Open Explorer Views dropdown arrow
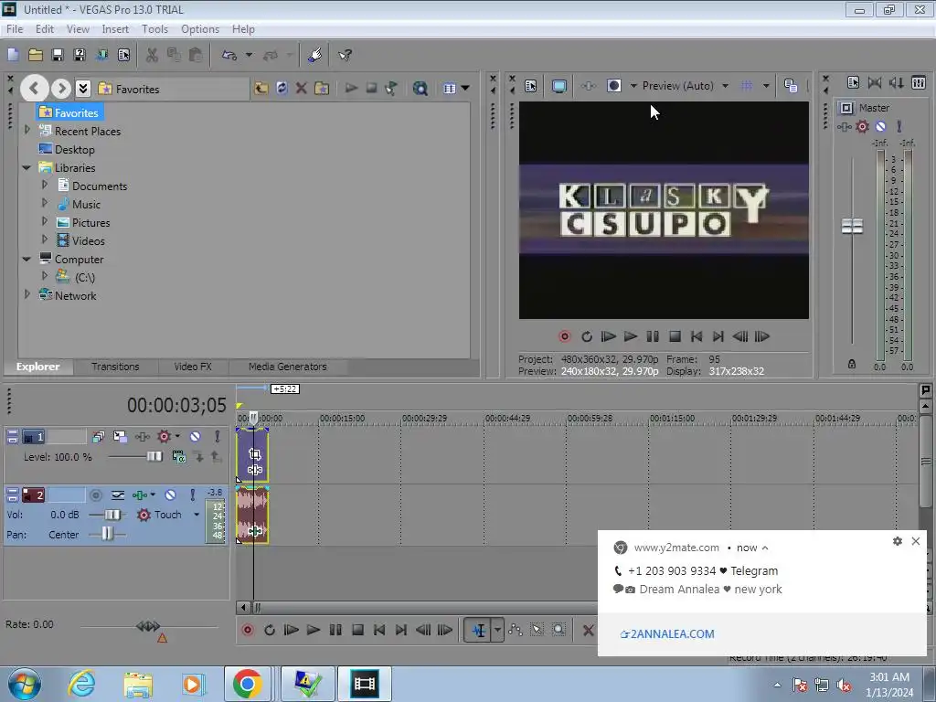Image resolution: width=936 pixels, height=702 pixels. coord(465,89)
